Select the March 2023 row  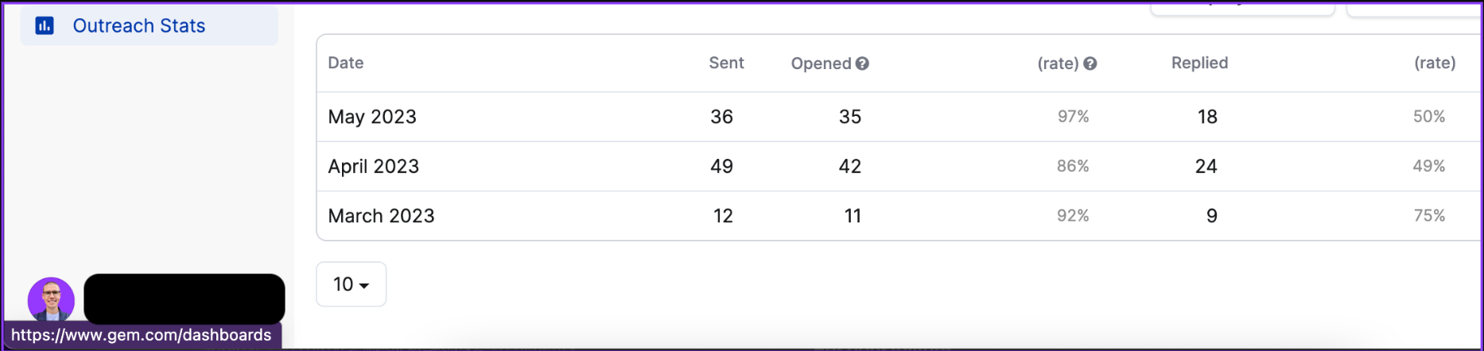pyautogui.click(x=899, y=216)
